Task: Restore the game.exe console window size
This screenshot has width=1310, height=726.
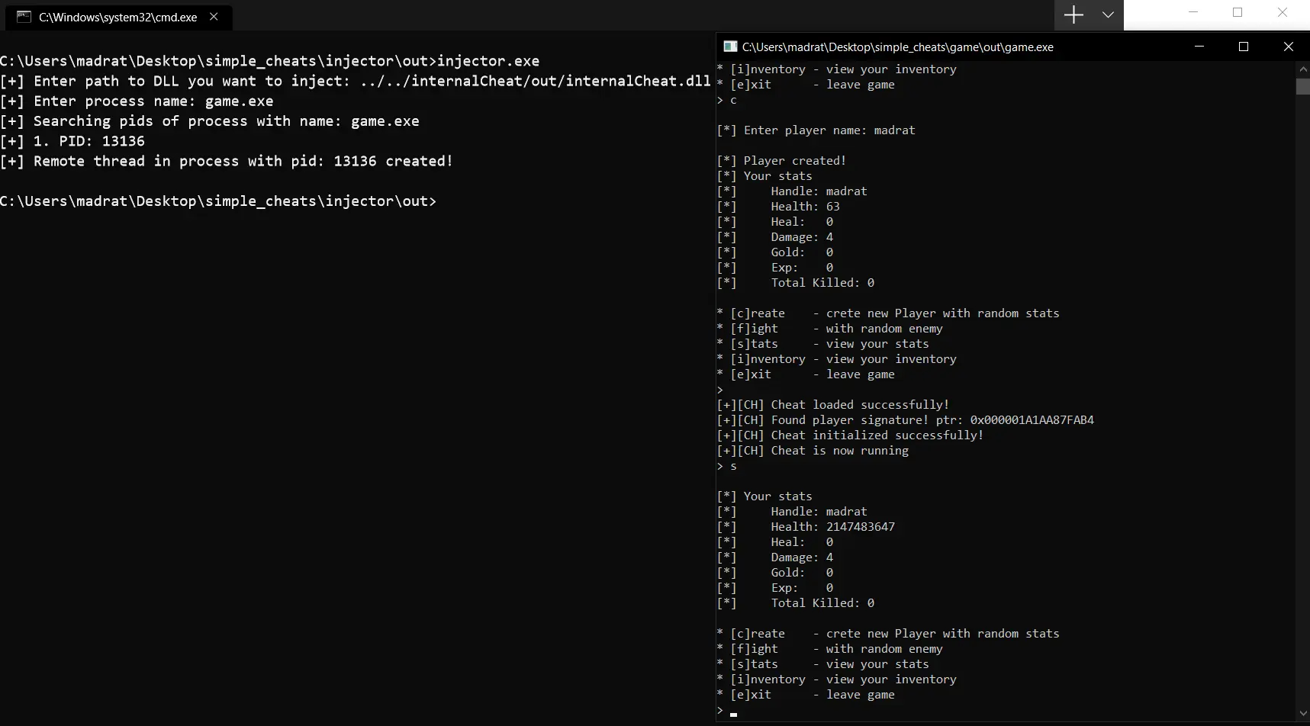Action: [1244, 47]
